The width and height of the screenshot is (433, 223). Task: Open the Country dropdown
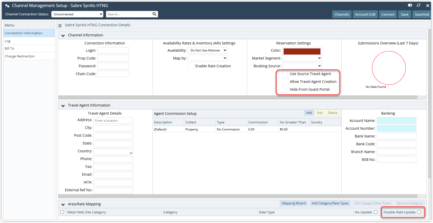click(113, 152)
